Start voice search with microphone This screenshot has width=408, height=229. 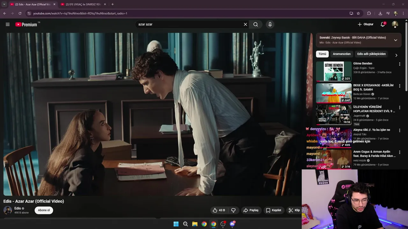click(x=270, y=24)
